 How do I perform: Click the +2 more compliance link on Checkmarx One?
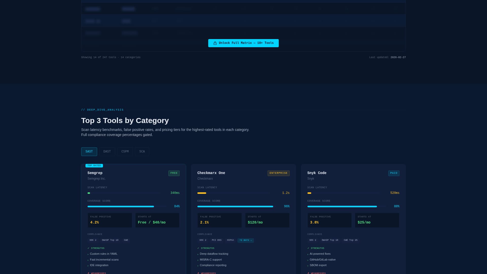(246, 240)
